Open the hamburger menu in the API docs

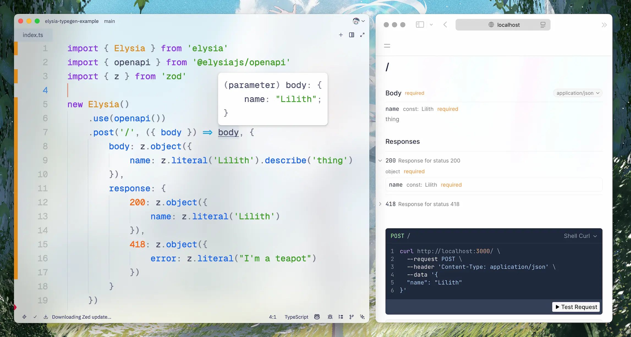[x=387, y=46]
